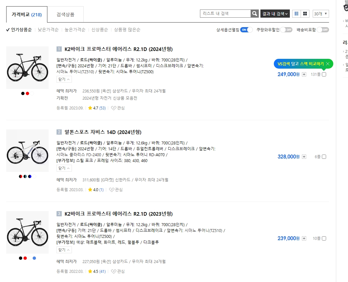348x282 pixels.
Task: Open K2바이크 프로마스터 에어리스 R2.1D (2023년형) title
Action: point(119,214)
